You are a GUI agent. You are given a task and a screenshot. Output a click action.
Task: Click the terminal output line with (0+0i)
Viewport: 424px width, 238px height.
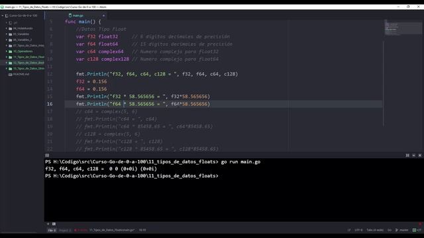pyautogui.click(x=101, y=169)
